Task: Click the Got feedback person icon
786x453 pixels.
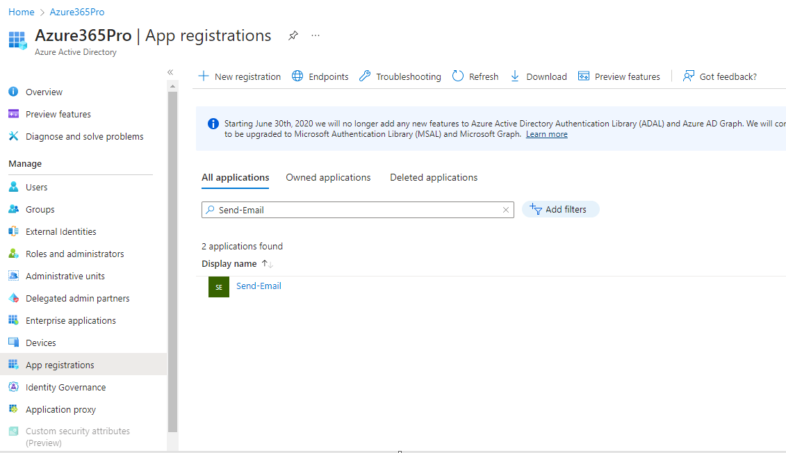Action: point(689,76)
